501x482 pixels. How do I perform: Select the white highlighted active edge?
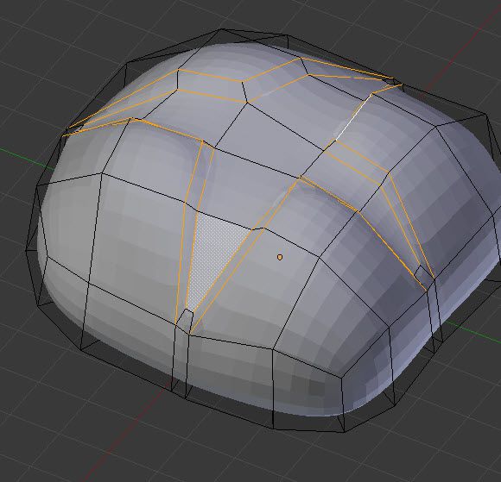(353, 116)
